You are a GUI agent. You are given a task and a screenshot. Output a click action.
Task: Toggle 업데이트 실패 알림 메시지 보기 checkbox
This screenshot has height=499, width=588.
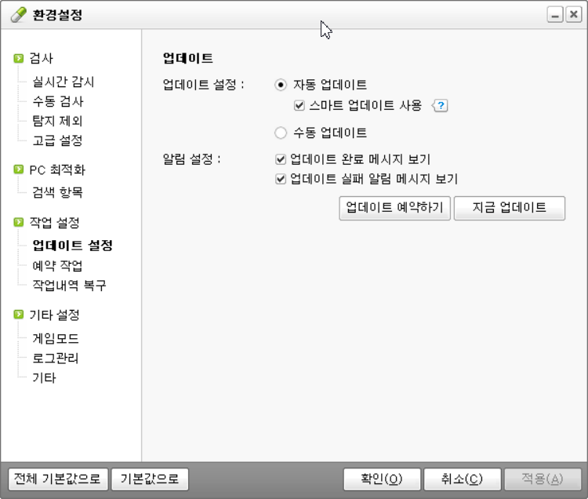click(x=281, y=179)
